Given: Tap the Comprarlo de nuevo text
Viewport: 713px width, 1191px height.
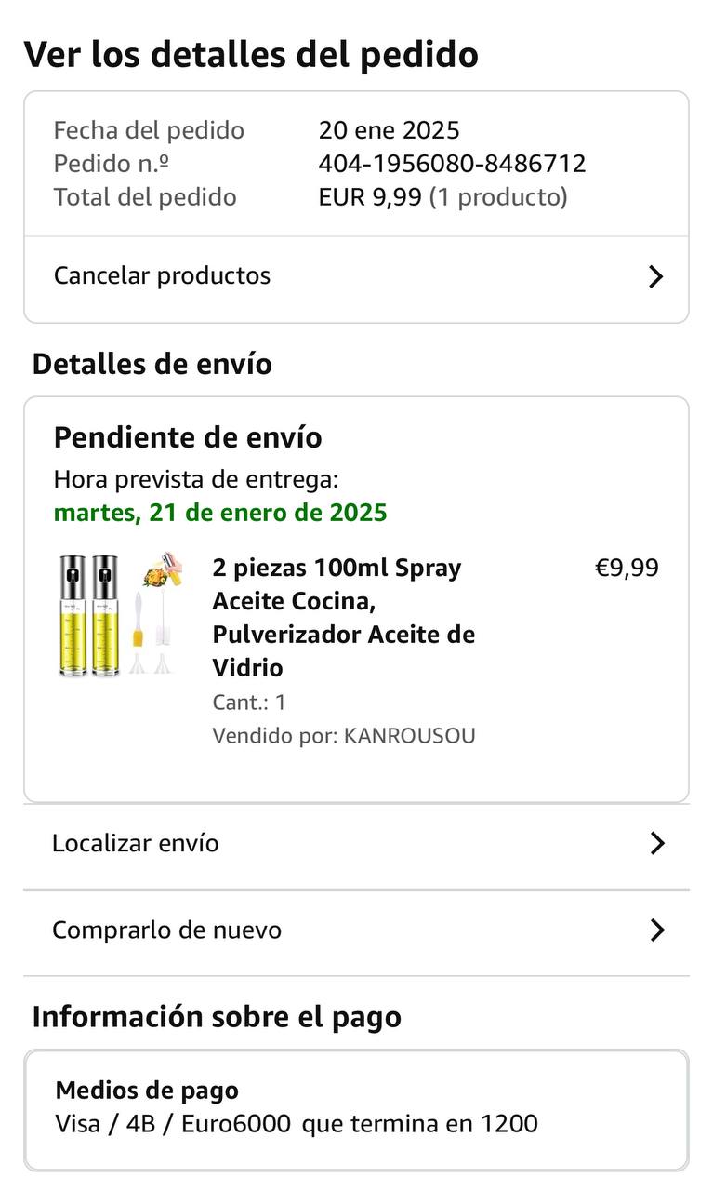Looking at the screenshot, I should click(166, 930).
